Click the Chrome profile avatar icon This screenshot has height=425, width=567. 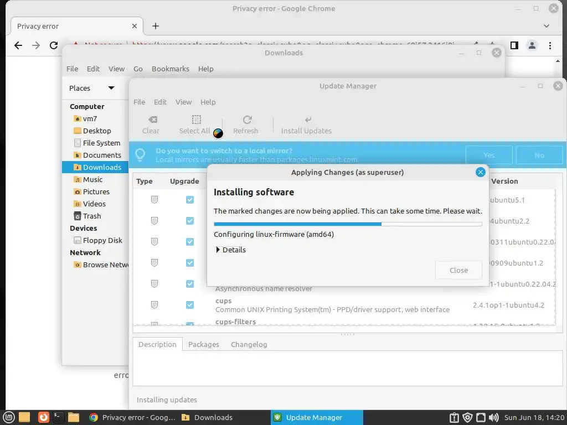pos(532,45)
